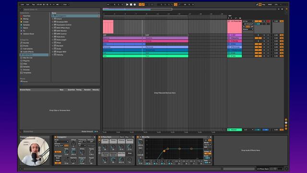307x173 pixels.
Task: Click the Ext sync button
Action: [28, 4]
